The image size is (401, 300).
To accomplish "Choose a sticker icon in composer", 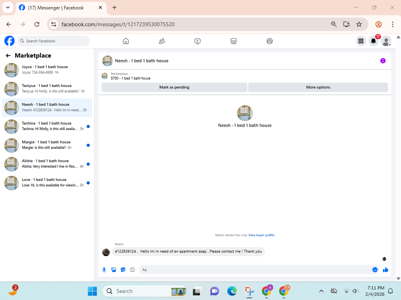I will (x=123, y=269).
